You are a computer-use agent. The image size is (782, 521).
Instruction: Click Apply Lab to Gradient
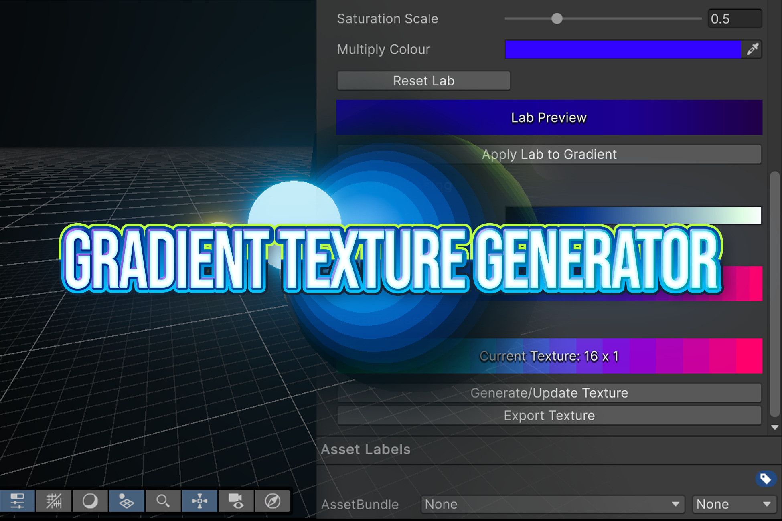549,154
